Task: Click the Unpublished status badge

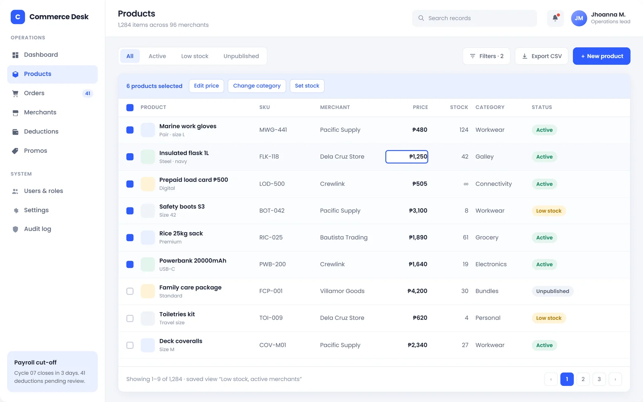Action: tap(553, 291)
